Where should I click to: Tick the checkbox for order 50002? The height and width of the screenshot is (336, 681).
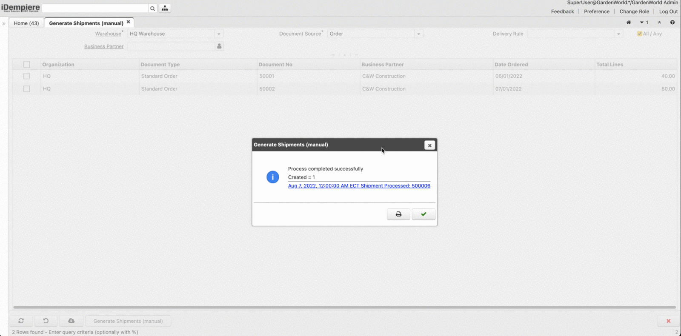coord(27,89)
